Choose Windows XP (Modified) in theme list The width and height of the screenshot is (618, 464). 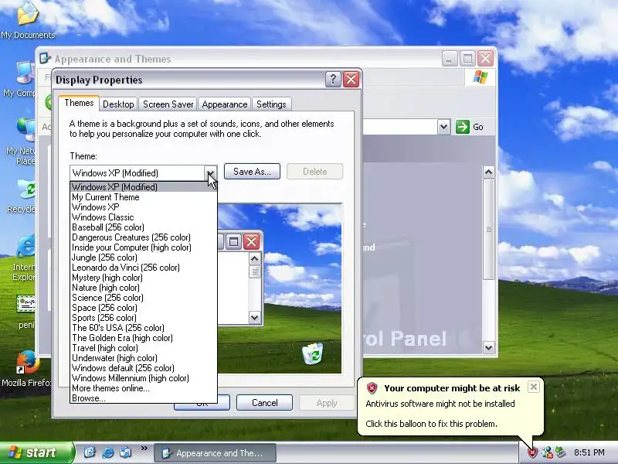[x=144, y=187]
